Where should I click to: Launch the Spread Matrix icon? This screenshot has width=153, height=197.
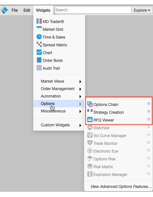coord(39,44)
